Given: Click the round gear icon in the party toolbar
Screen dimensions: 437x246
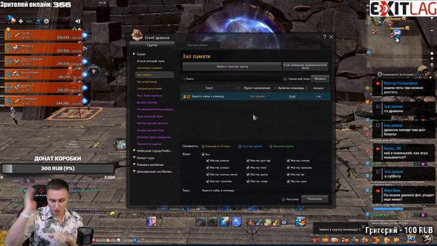Looking at the screenshot, I should pyautogui.click(x=46, y=21).
